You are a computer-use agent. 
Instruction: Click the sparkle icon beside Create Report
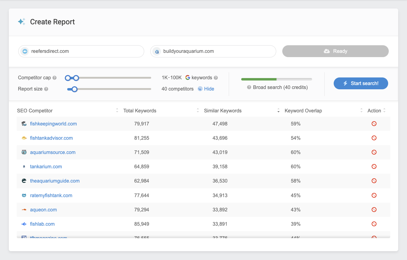pos(22,22)
